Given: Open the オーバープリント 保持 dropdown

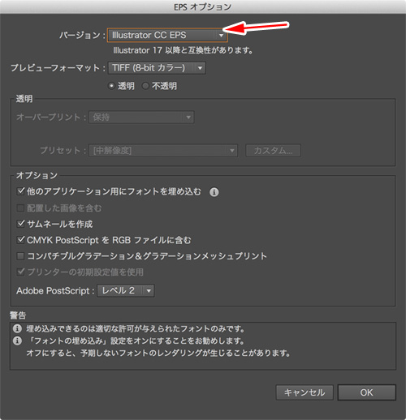Looking at the screenshot, I should click(141, 118).
